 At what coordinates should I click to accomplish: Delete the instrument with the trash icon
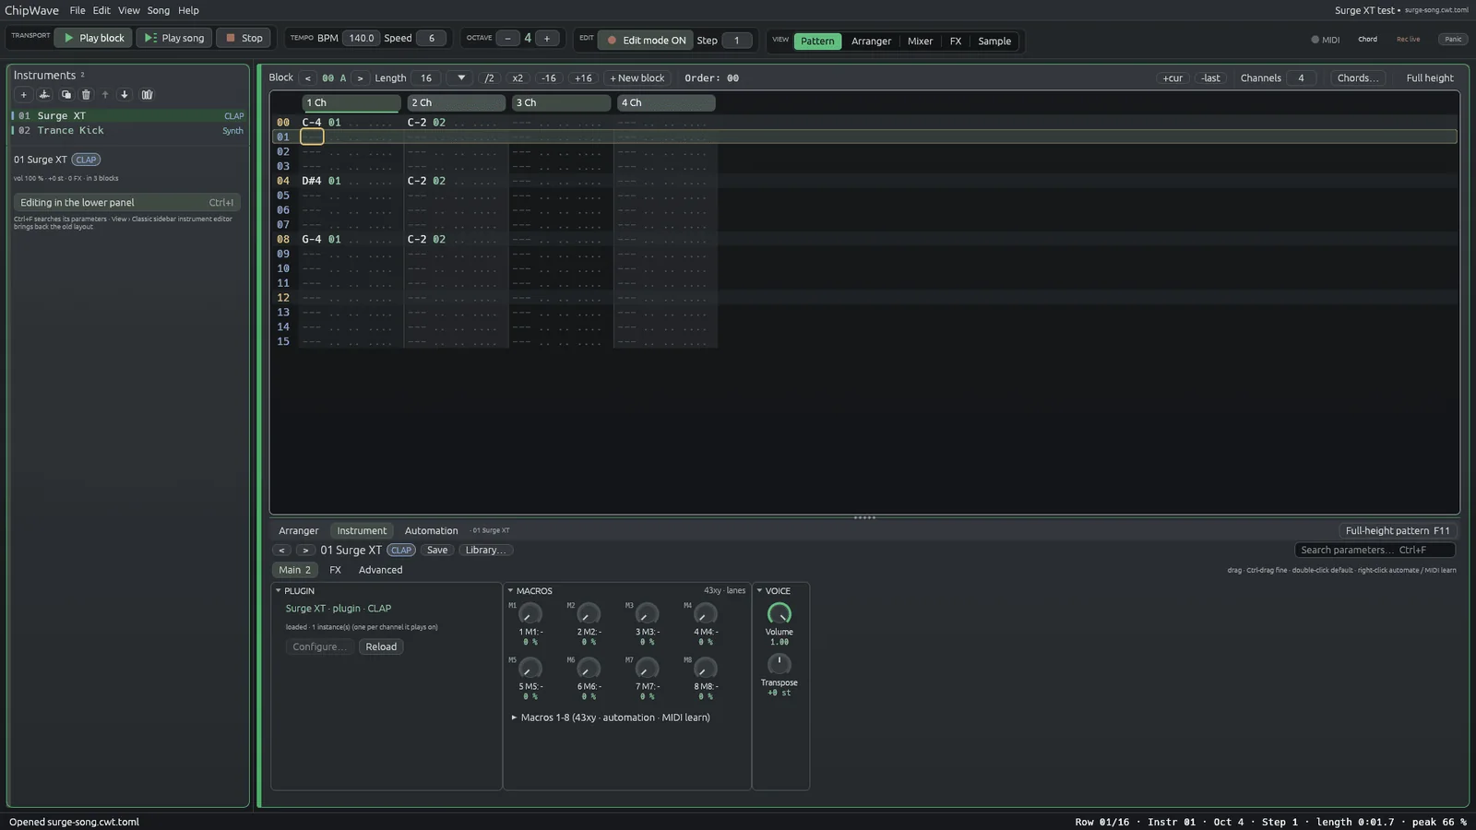point(86,94)
